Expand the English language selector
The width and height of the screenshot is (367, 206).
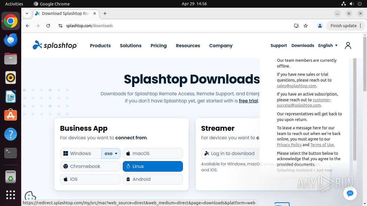click(x=328, y=45)
